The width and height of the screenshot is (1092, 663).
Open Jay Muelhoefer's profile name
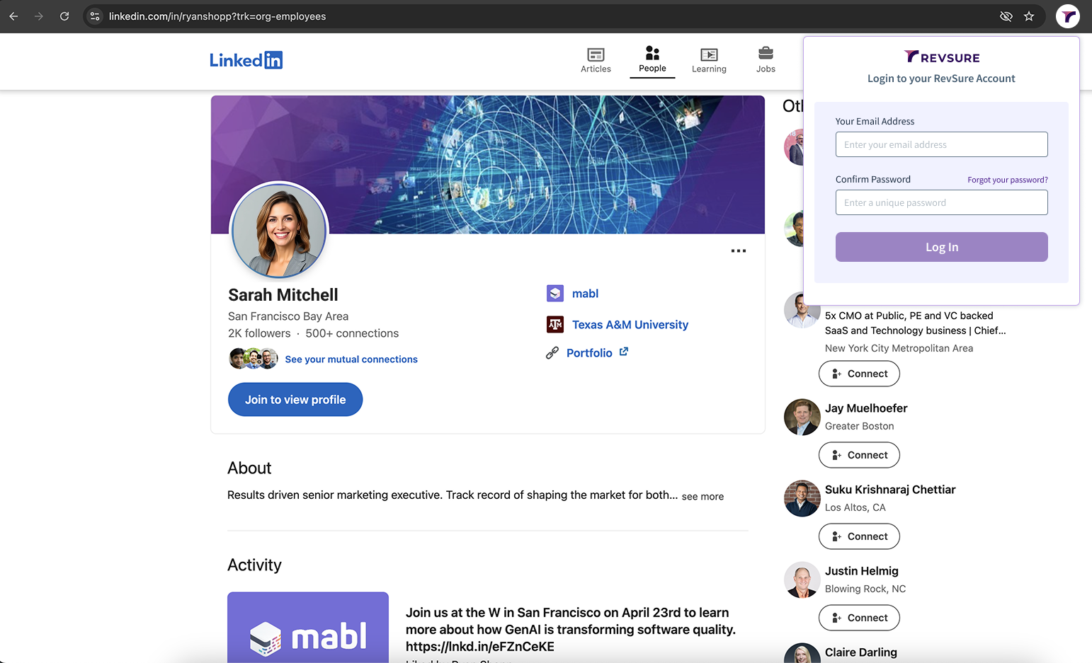click(866, 408)
